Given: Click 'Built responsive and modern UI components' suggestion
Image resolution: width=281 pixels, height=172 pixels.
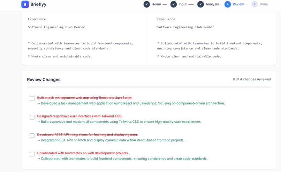Looking at the screenshot, I should pyautogui.click(x=119, y=122).
